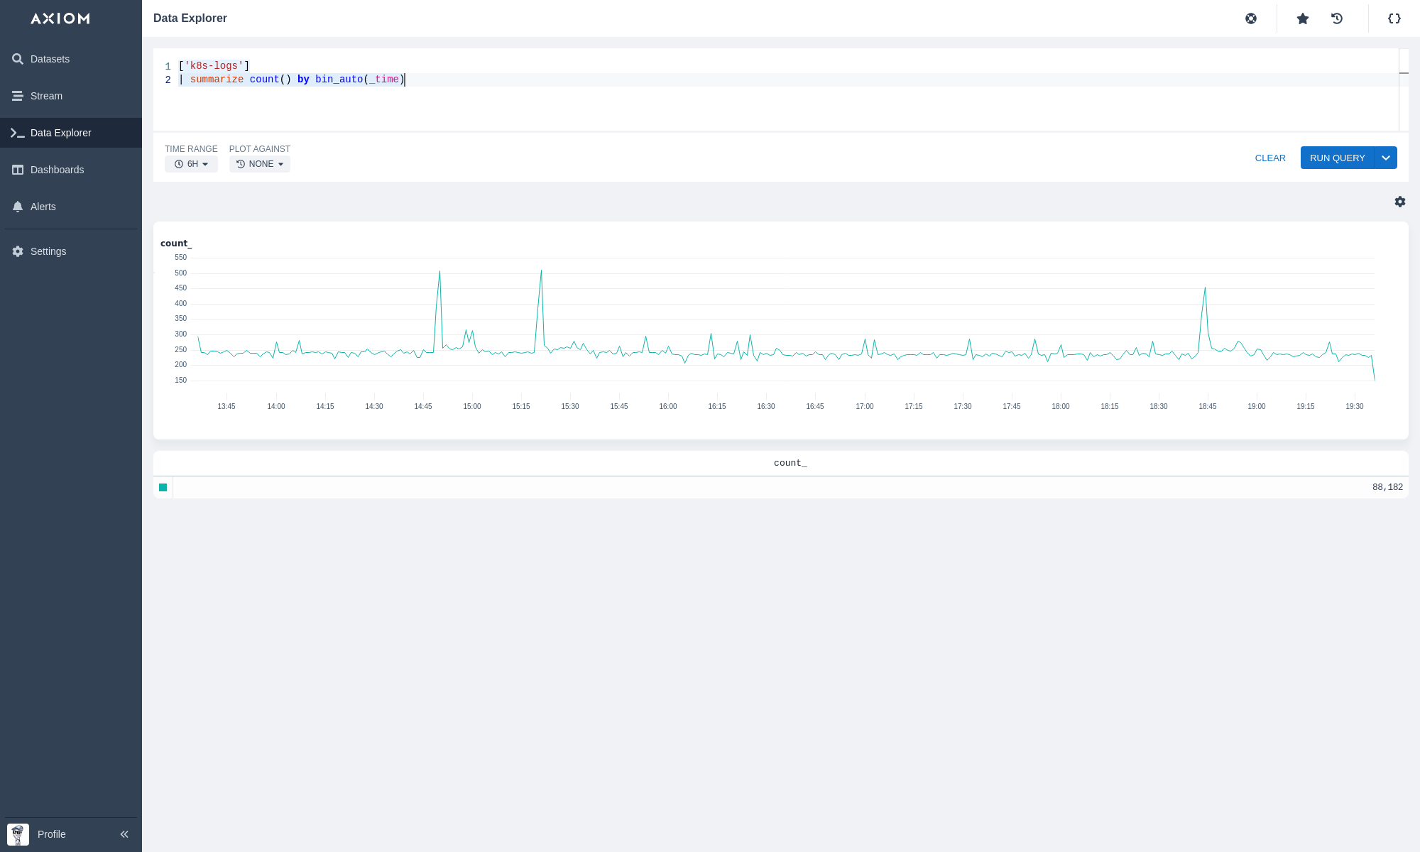Click the curly braces API icon

click(1394, 18)
